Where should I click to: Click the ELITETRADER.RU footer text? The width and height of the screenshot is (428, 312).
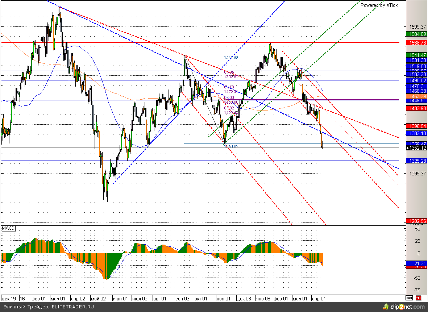[72, 307]
